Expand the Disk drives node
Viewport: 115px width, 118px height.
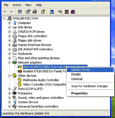[9, 27]
